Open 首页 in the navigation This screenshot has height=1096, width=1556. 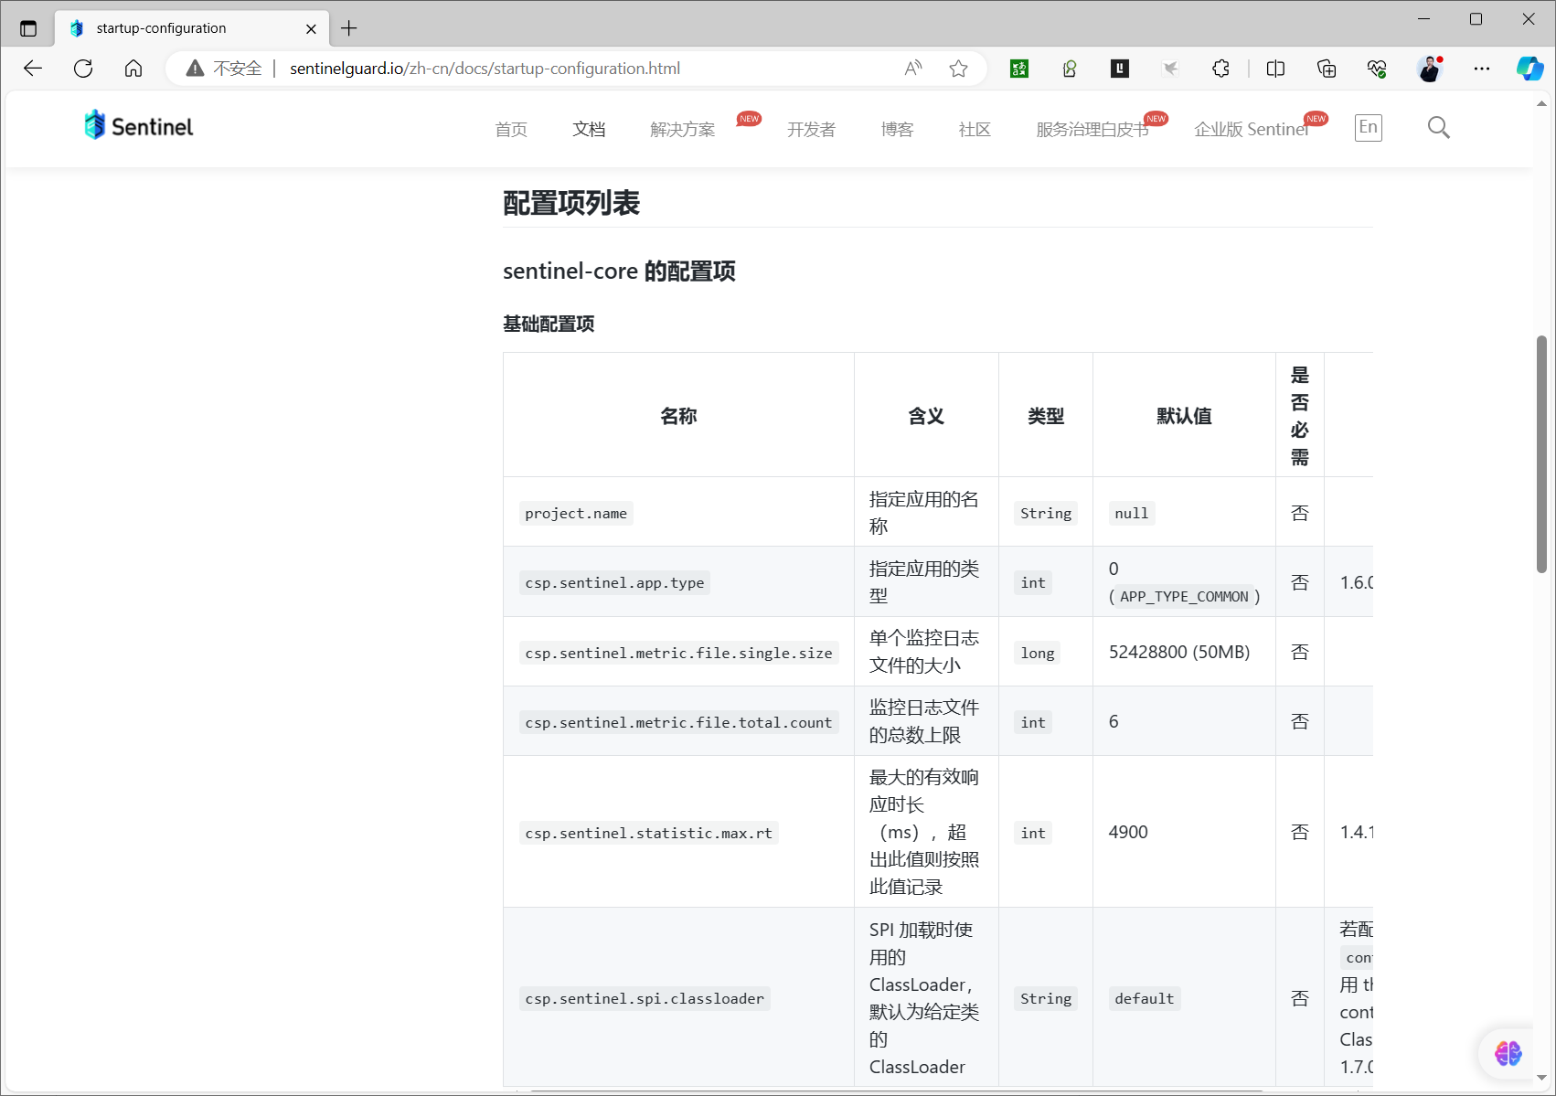click(511, 130)
